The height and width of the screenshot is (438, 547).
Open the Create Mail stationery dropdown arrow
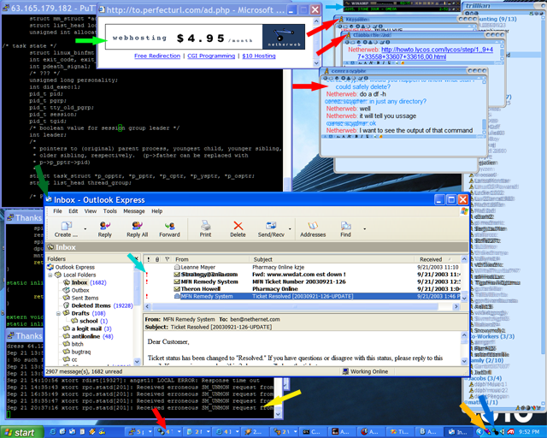click(85, 229)
